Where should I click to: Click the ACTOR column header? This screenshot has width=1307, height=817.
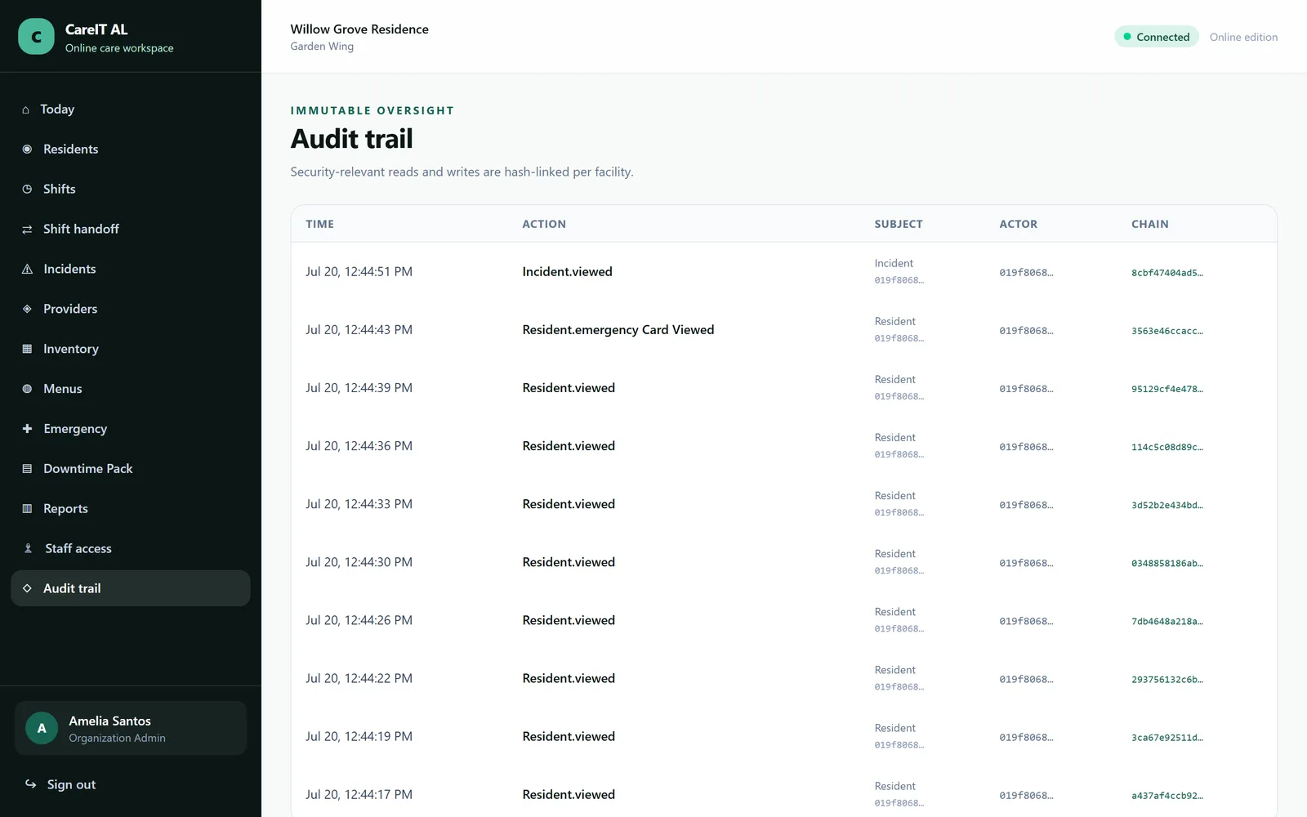pyautogui.click(x=1019, y=224)
